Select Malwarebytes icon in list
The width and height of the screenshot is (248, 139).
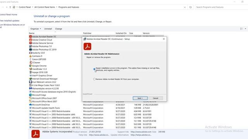[x=31, y=88]
